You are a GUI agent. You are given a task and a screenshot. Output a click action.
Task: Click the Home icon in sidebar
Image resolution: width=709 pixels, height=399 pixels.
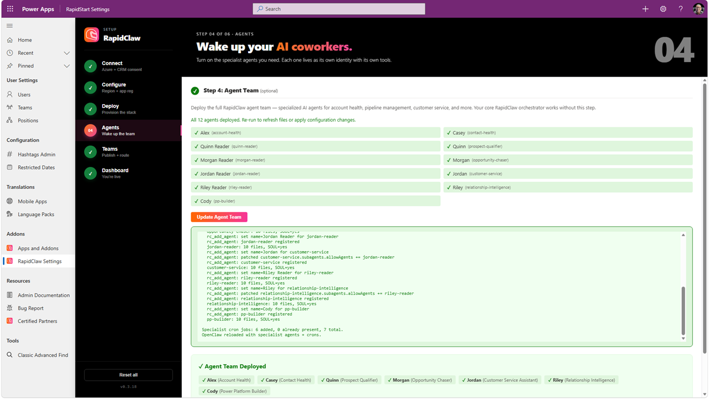[10, 40]
